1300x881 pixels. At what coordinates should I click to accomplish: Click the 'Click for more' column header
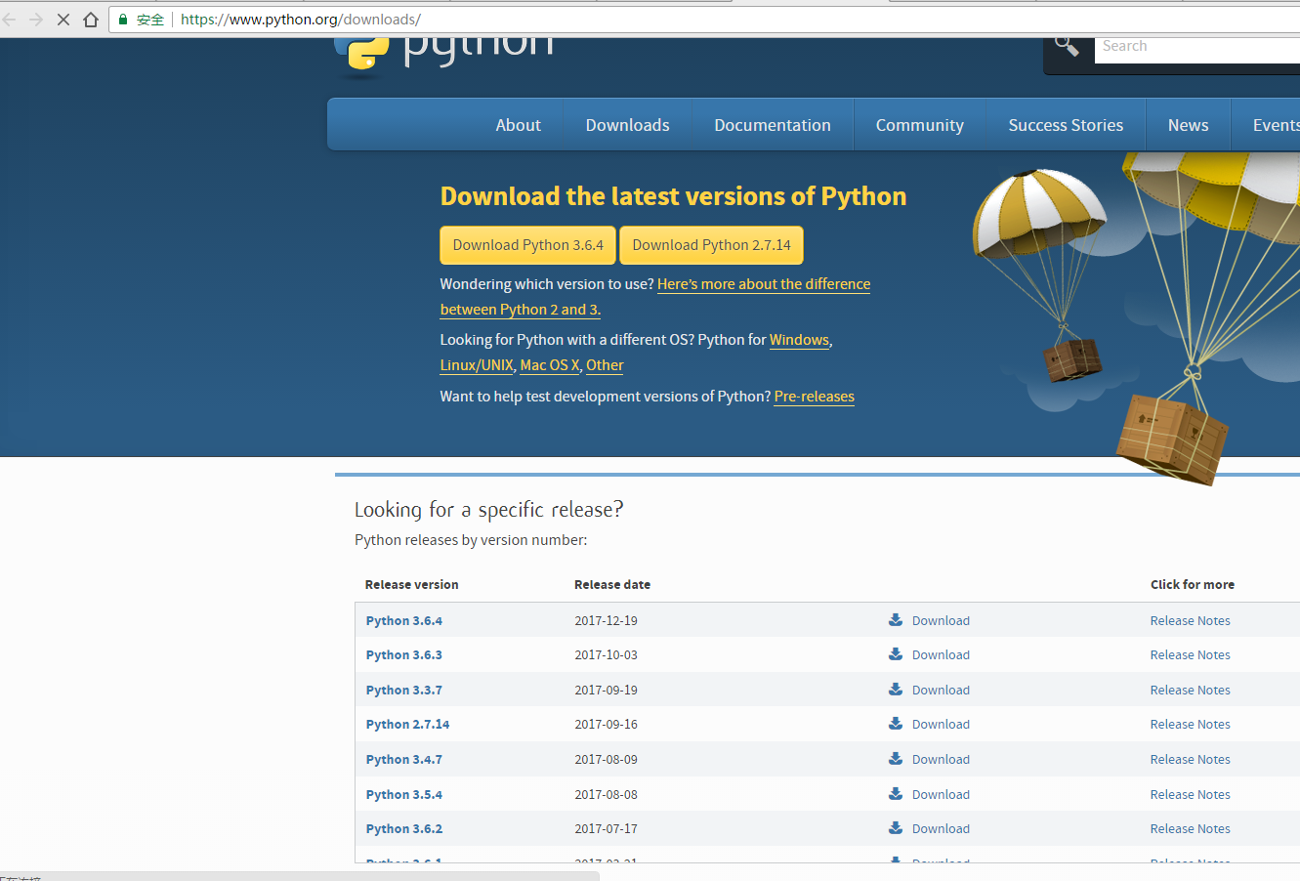tap(1192, 584)
